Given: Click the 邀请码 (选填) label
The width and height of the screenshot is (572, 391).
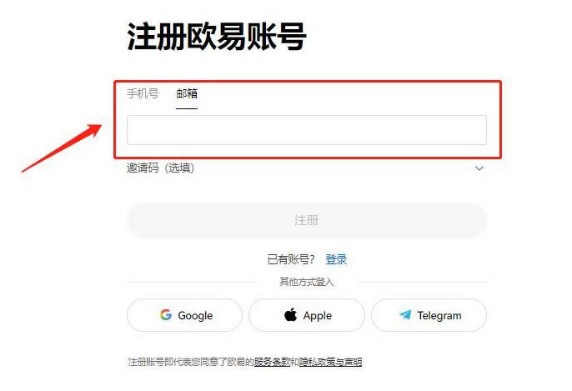Looking at the screenshot, I should click(160, 168).
